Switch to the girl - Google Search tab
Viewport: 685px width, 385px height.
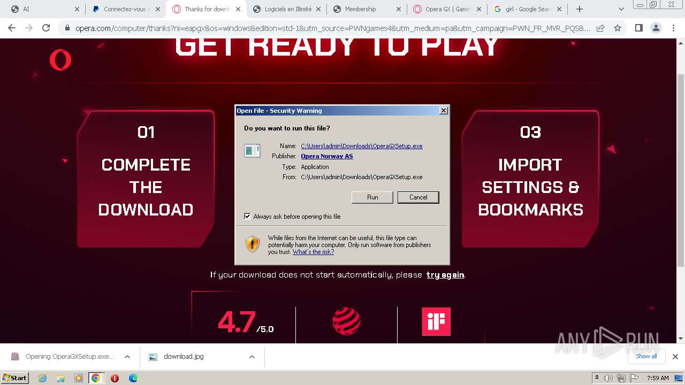pyautogui.click(x=527, y=9)
